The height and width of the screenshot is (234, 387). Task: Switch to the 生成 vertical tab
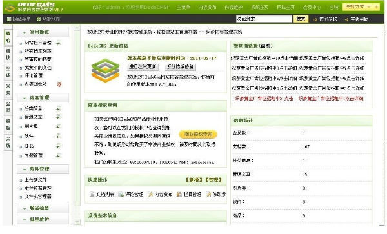[x=8, y=72]
